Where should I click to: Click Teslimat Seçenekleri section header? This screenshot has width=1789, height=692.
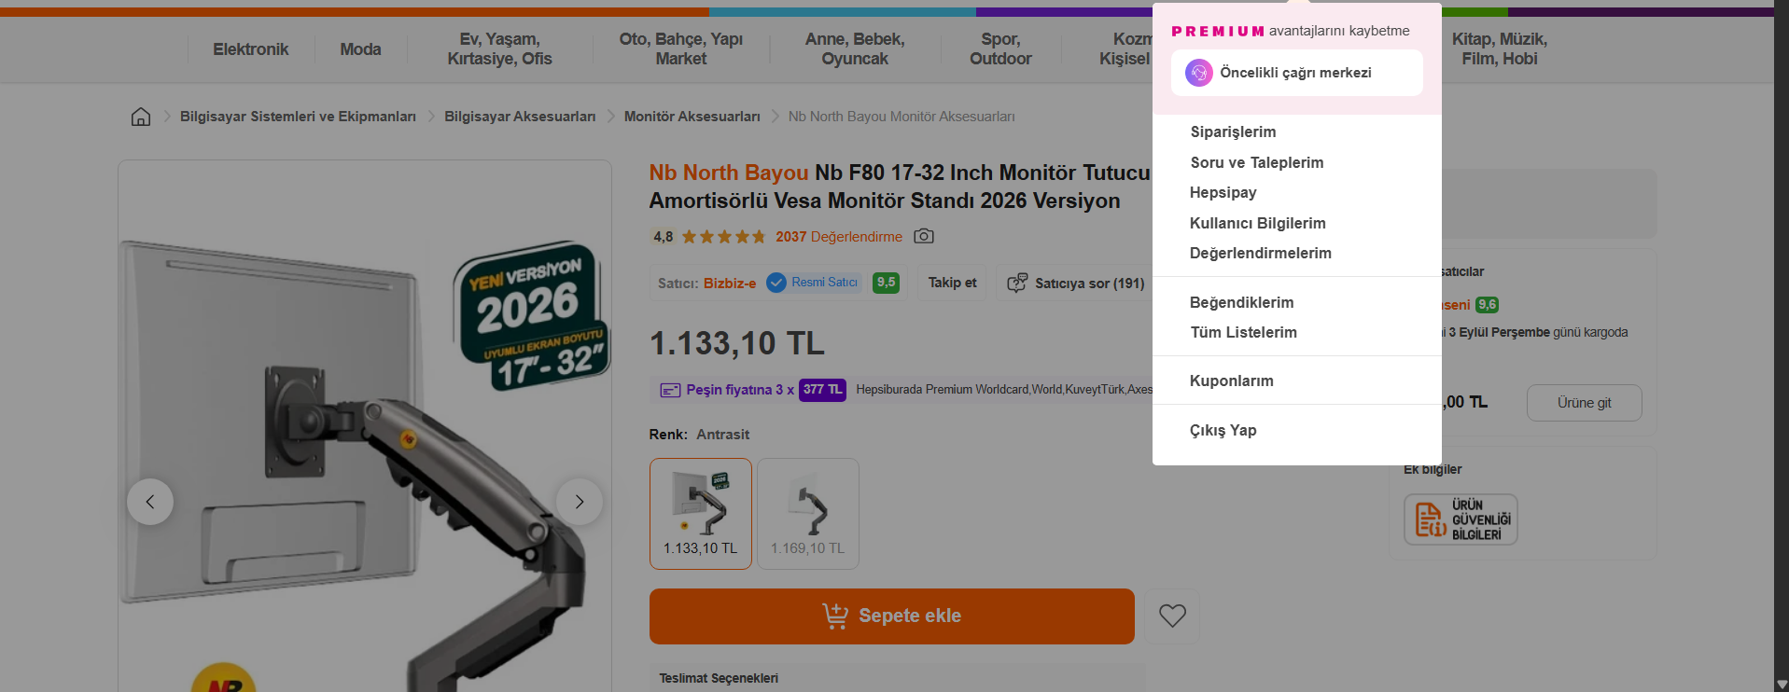719,679
